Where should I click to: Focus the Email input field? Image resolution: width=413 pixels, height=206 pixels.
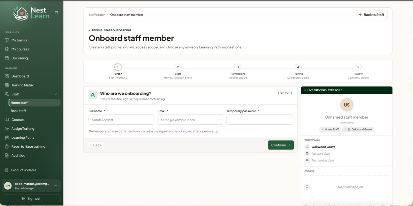click(190, 120)
